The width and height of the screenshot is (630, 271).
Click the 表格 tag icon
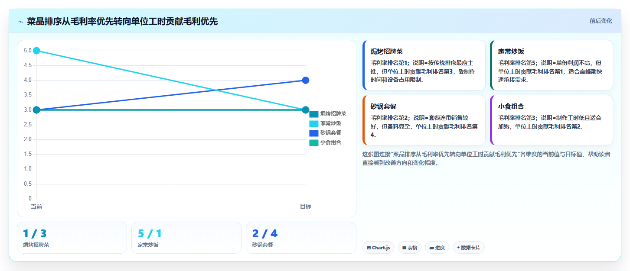404,248
